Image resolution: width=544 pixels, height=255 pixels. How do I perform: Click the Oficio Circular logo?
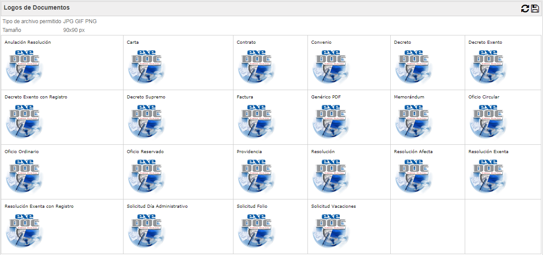pyautogui.click(x=488, y=122)
